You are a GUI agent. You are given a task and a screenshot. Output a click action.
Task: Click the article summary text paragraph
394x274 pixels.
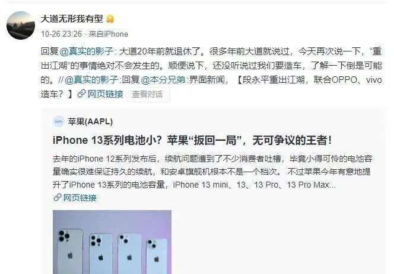coord(212,172)
